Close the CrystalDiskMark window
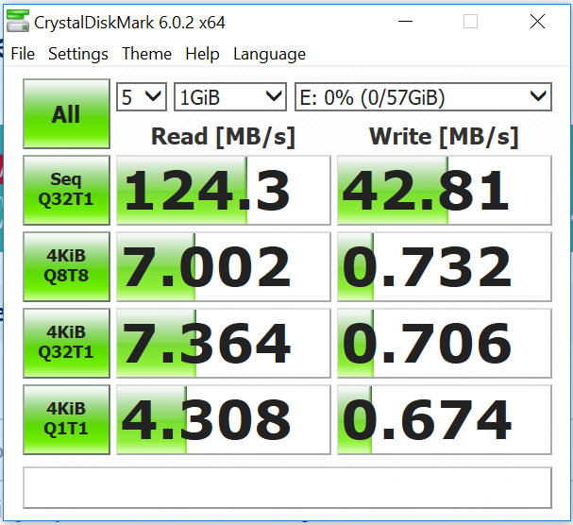This screenshot has width=573, height=525. click(x=537, y=21)
